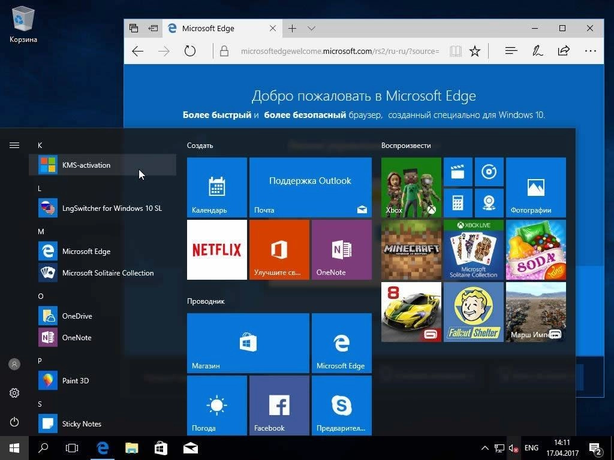Launch the Fallout Shelter tile
614x460 pixels.
(474, 312)
